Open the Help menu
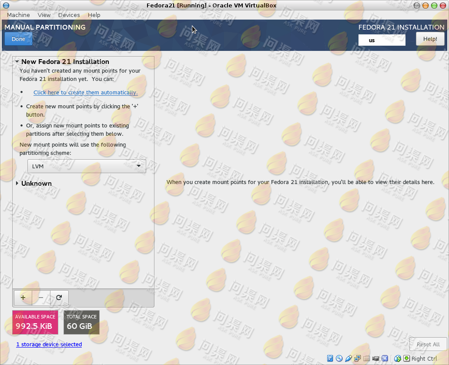Viewport: 449px width, 365px height. [94, 15]
